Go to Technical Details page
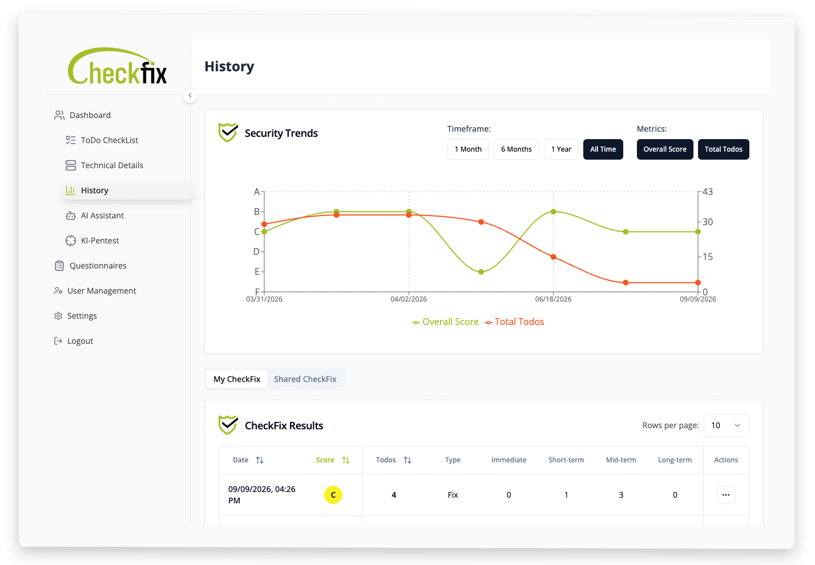 tap(112, 165)
